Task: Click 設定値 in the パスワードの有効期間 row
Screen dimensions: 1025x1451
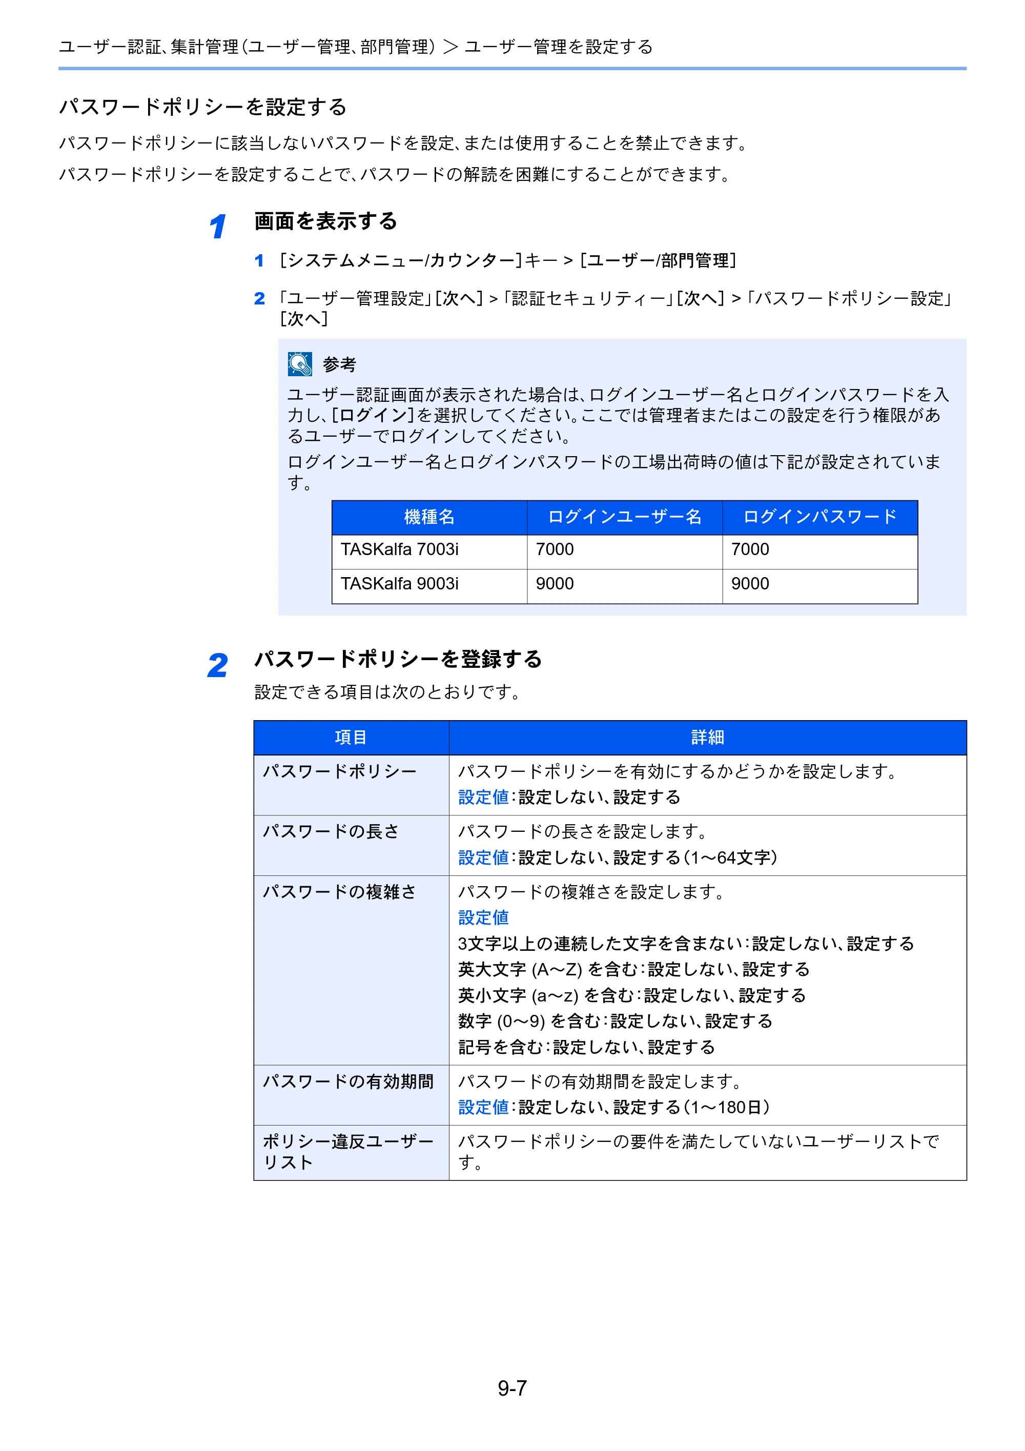Action: (483, 1107)
